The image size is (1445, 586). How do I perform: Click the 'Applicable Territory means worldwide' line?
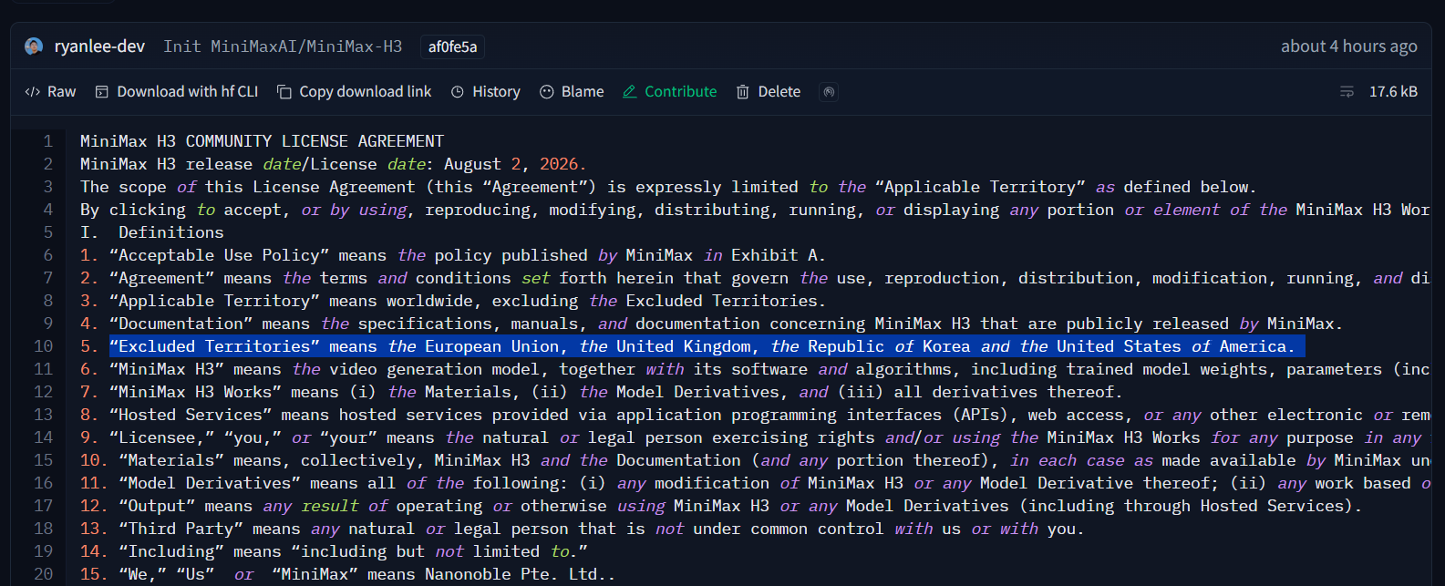(453, 301)
